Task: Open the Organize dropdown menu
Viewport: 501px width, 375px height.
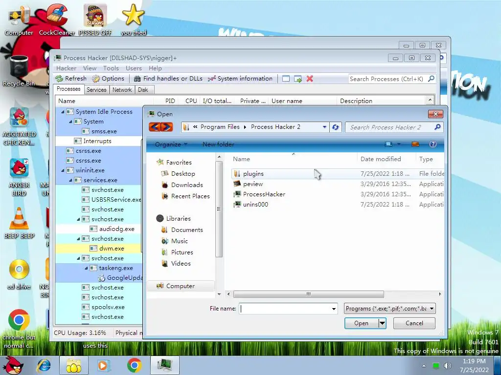Action: [x=171, y=144]
